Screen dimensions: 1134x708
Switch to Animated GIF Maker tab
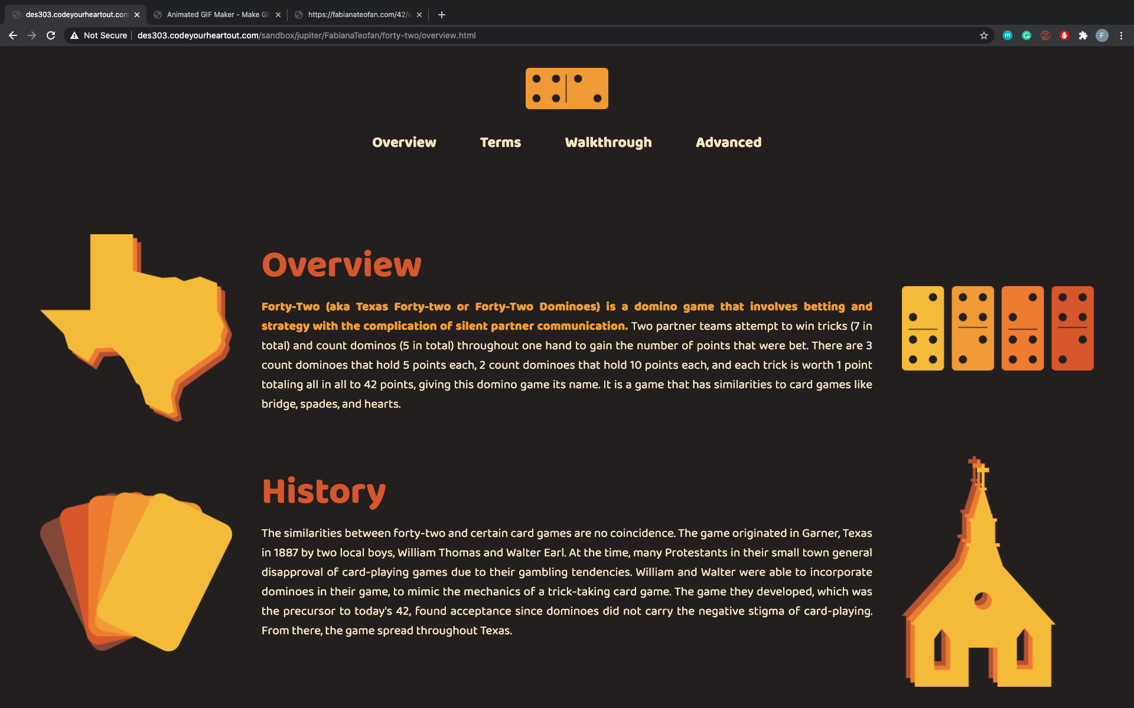pyautogui.click(x=217, y=15)
